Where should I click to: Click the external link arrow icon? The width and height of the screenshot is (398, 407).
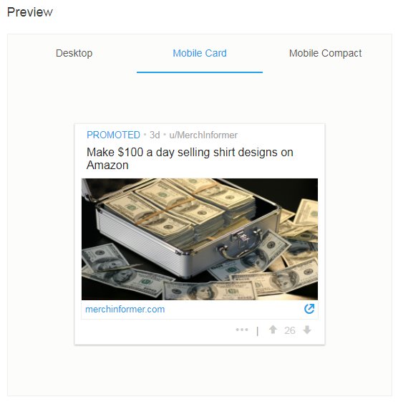point(309,309)
